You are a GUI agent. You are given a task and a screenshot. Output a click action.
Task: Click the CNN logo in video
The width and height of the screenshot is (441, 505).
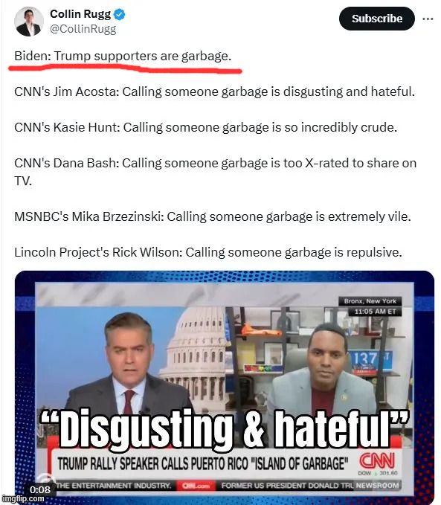377,461
